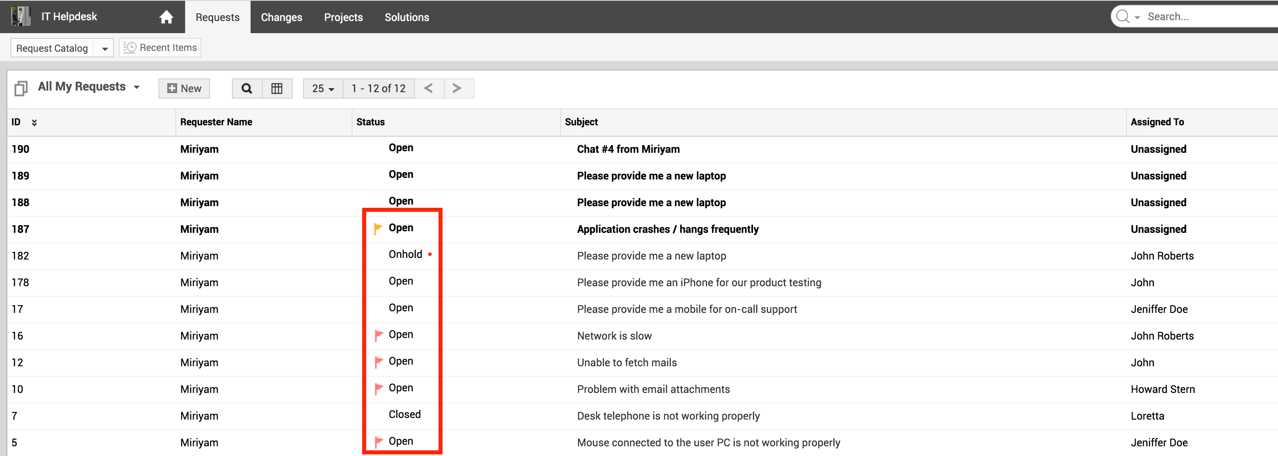Go to the next page arrow

pos(457,88)
